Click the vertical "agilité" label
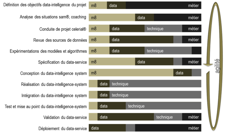225x134 pixels. pos(217,66)
